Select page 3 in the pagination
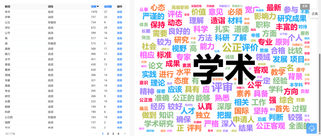 (114, 134)
